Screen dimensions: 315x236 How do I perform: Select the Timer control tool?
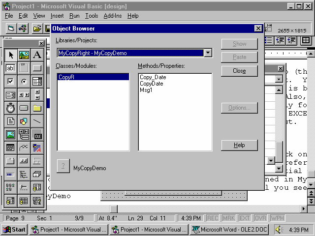(x=11, y=108)
